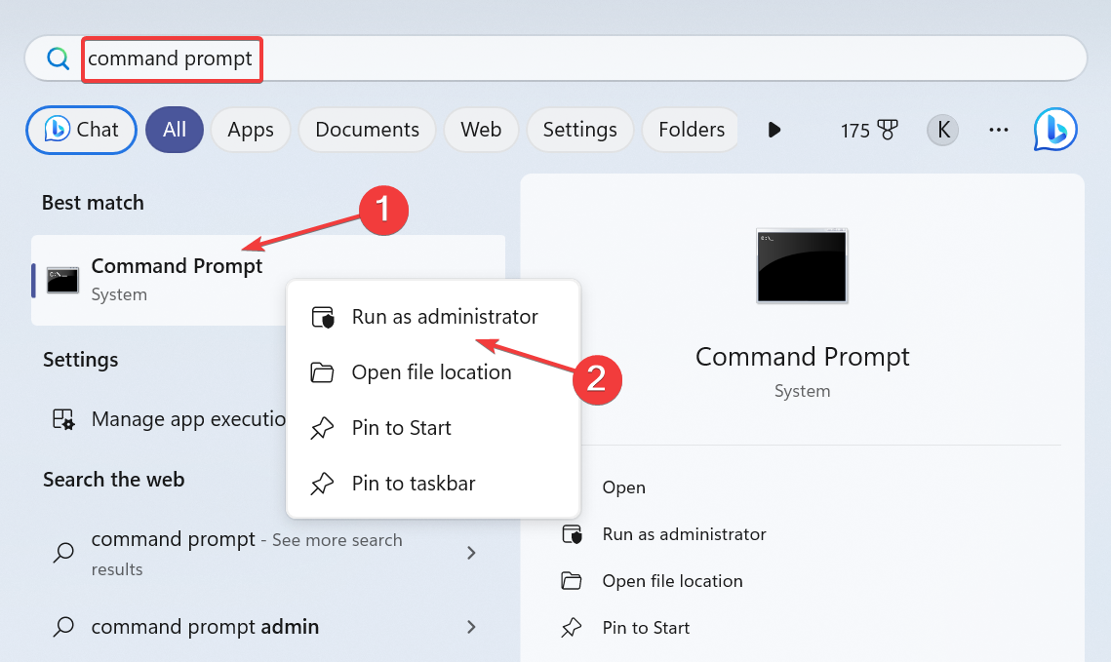Open the Chat button with Bing

81,130
